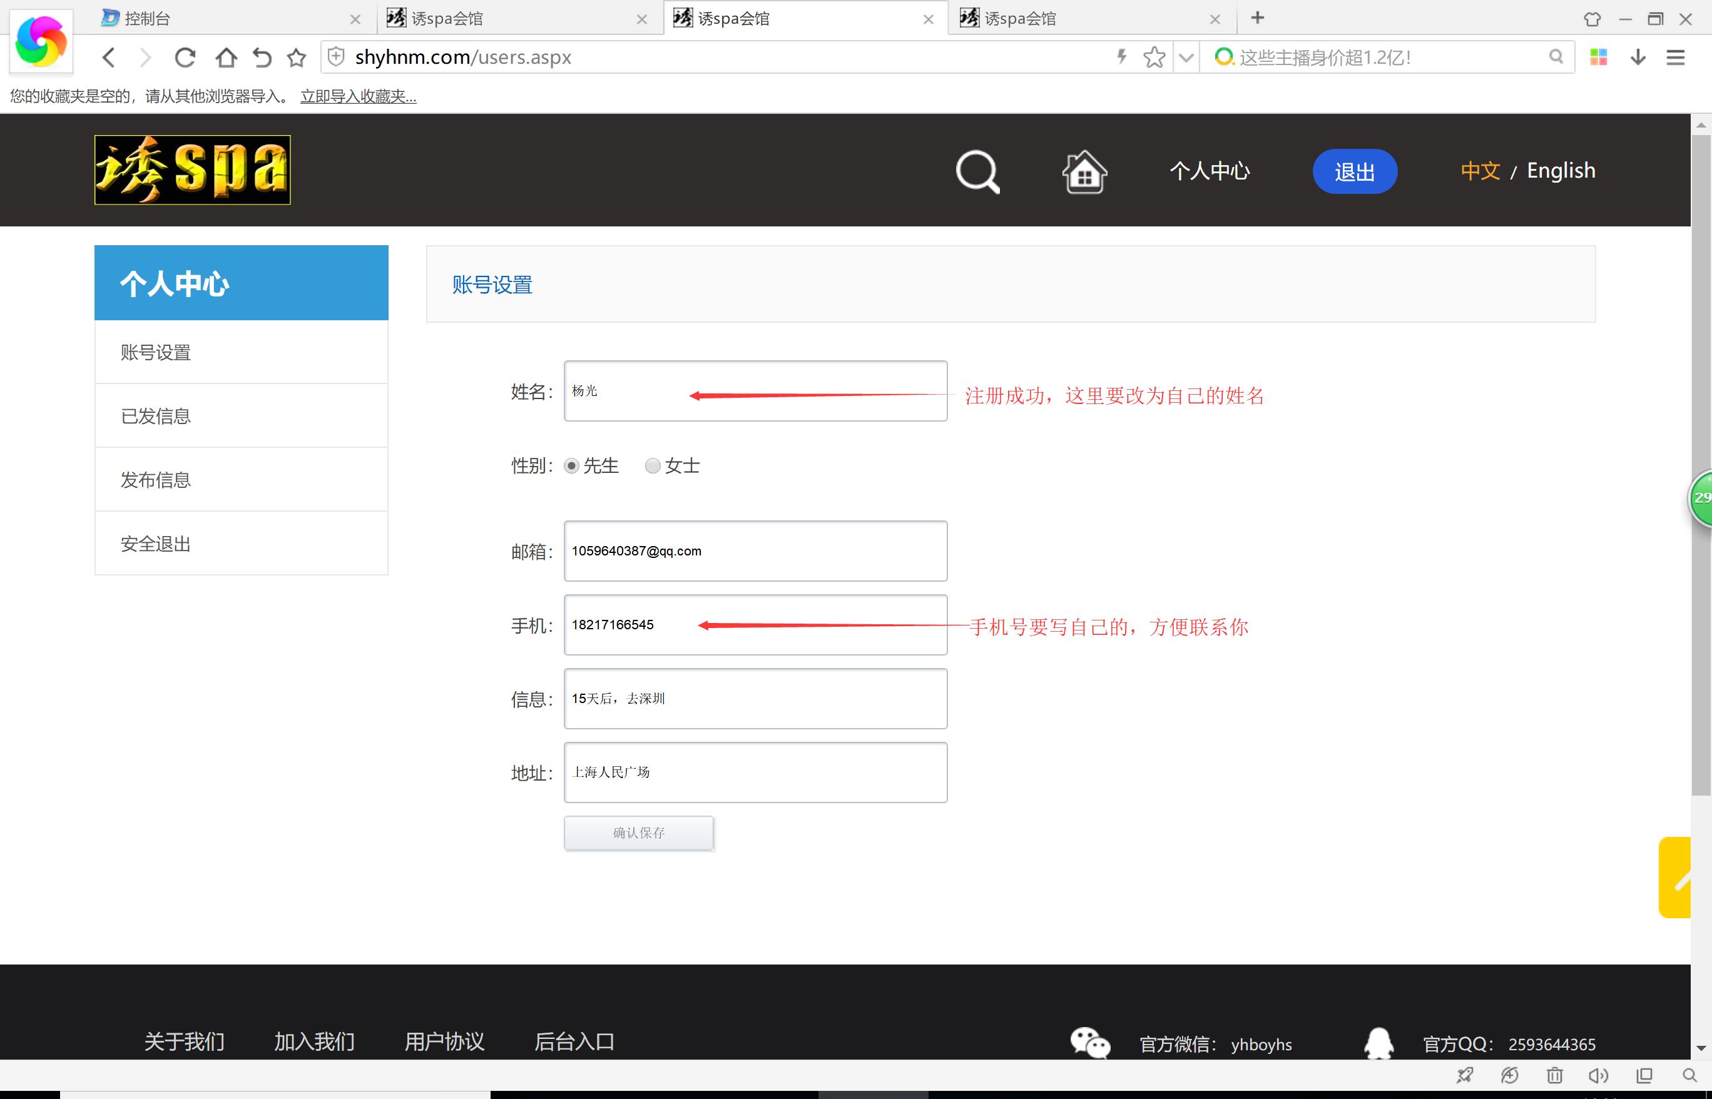
Task: Select the 女士 gender radio button
Action: pos(653,466)
